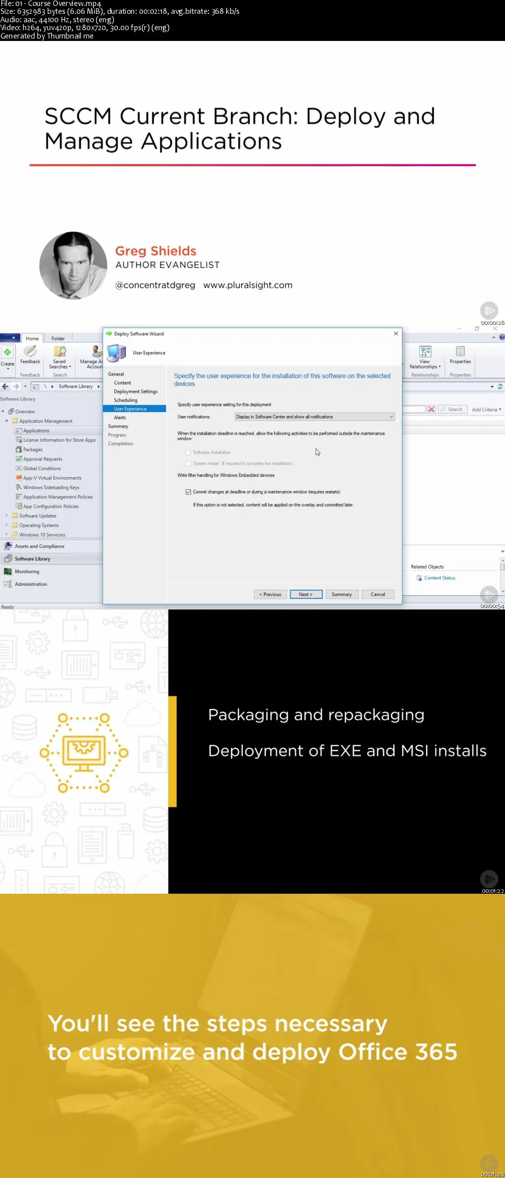
Task: Collapse the Application Management tree node
Action: [x=6, y=421]
